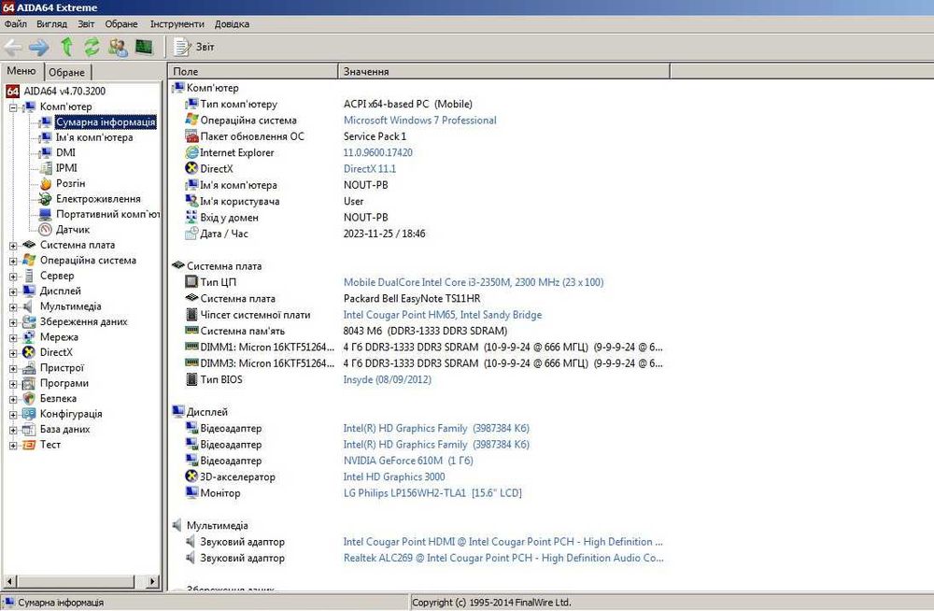Expand the Системна плата tree node
Screen dimensions: 934x611
[13, 246]
